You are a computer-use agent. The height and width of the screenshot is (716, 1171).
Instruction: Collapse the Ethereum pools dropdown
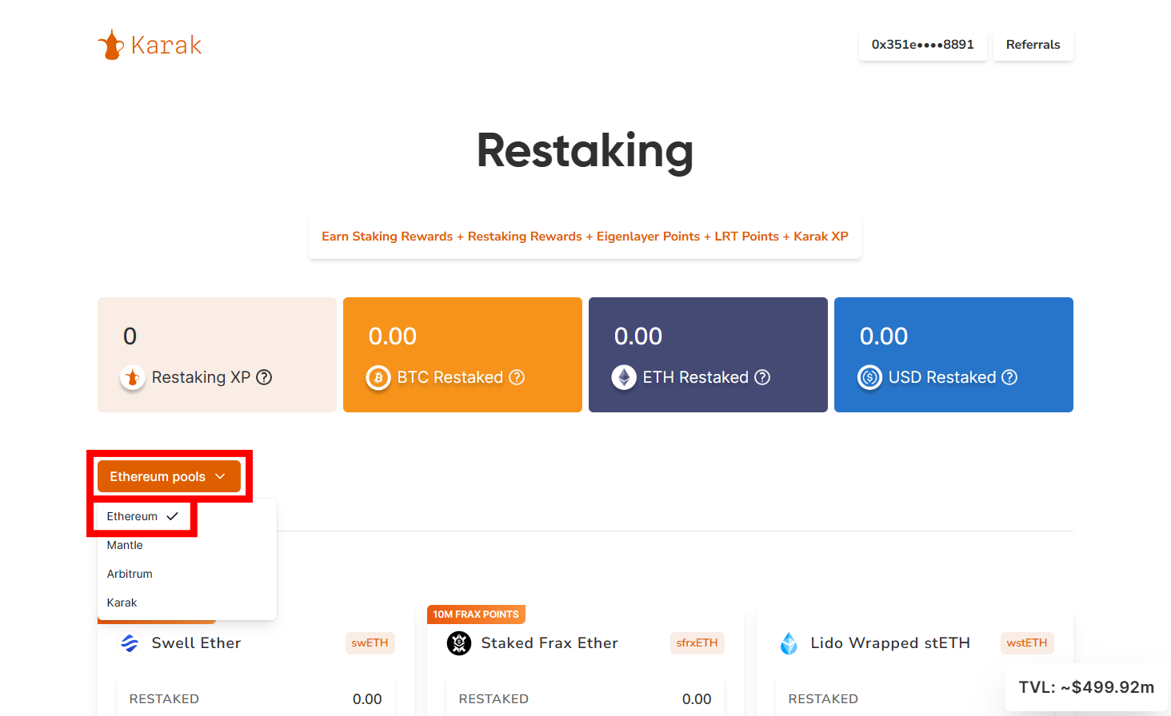(x=169, y=476)
